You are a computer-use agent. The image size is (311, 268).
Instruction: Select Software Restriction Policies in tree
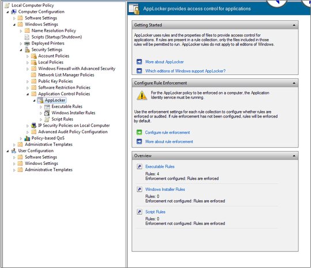[x=65, y=88]
